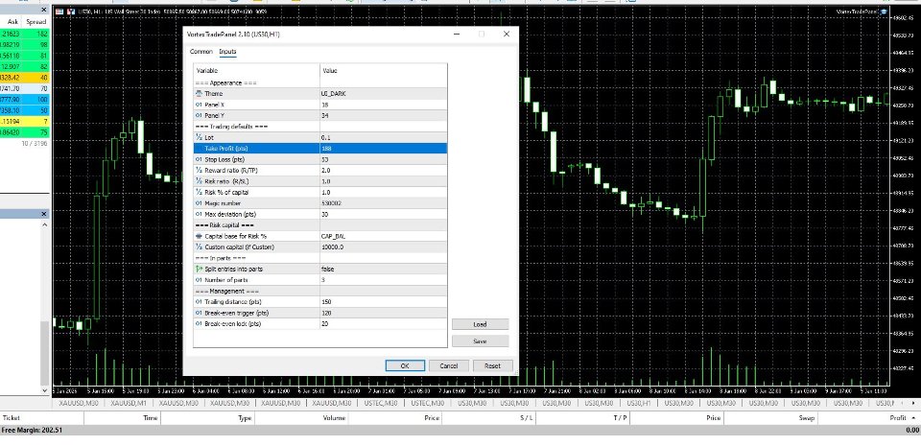This screenshot has height=446, width=921.
Task: Click the Max deviation type icon
Action: pyautogui.click(x=199, y=214)
